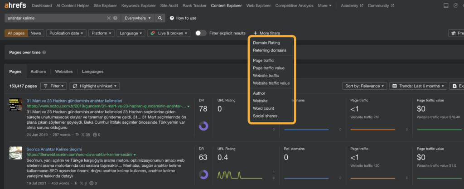The width and height of the screenshot is (464, 189).
Task: Click the plus icon beside More filters
Action: (255, 33)
